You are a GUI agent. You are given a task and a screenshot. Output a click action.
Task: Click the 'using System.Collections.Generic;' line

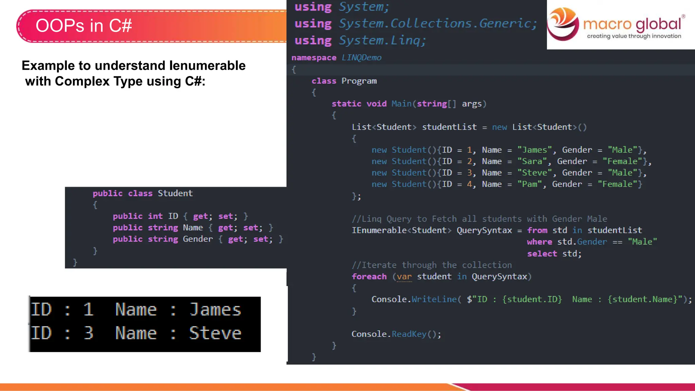(416, 23)
